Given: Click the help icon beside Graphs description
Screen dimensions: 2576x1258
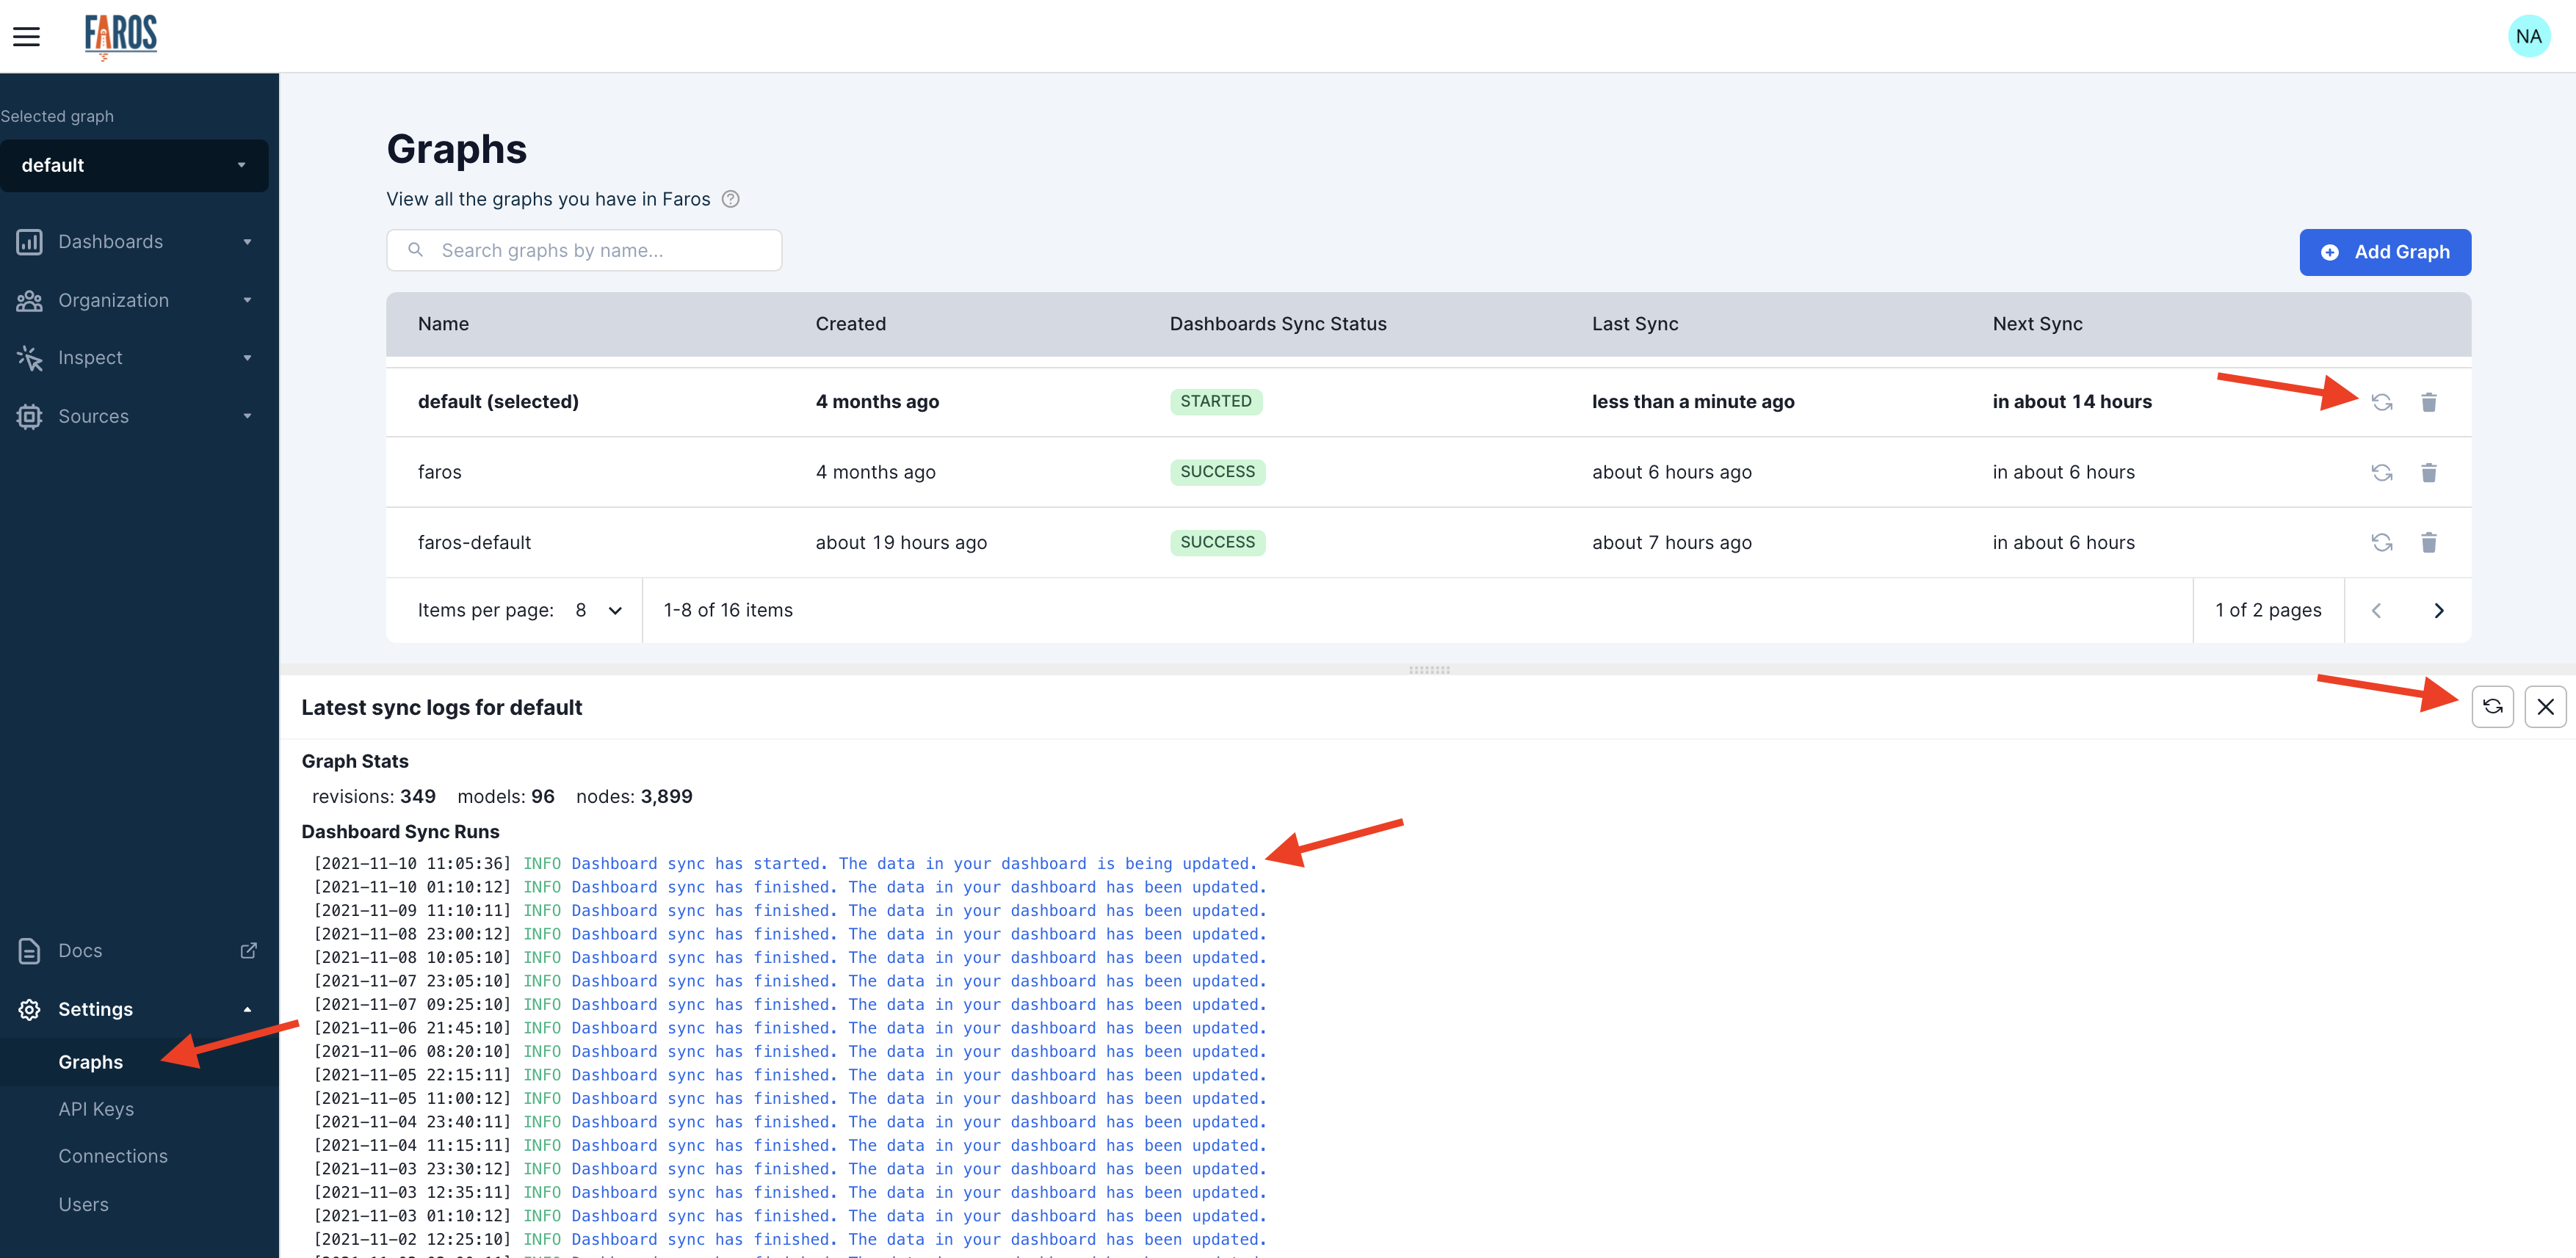Looking at the screenshot, I should coord(731,199).
